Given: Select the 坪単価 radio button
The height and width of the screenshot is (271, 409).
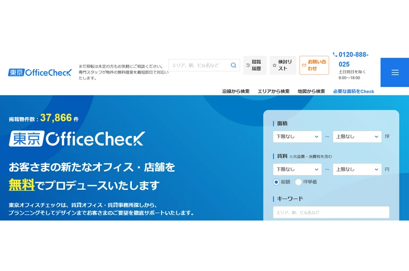Looking at the screenshot, I should 298,182.
